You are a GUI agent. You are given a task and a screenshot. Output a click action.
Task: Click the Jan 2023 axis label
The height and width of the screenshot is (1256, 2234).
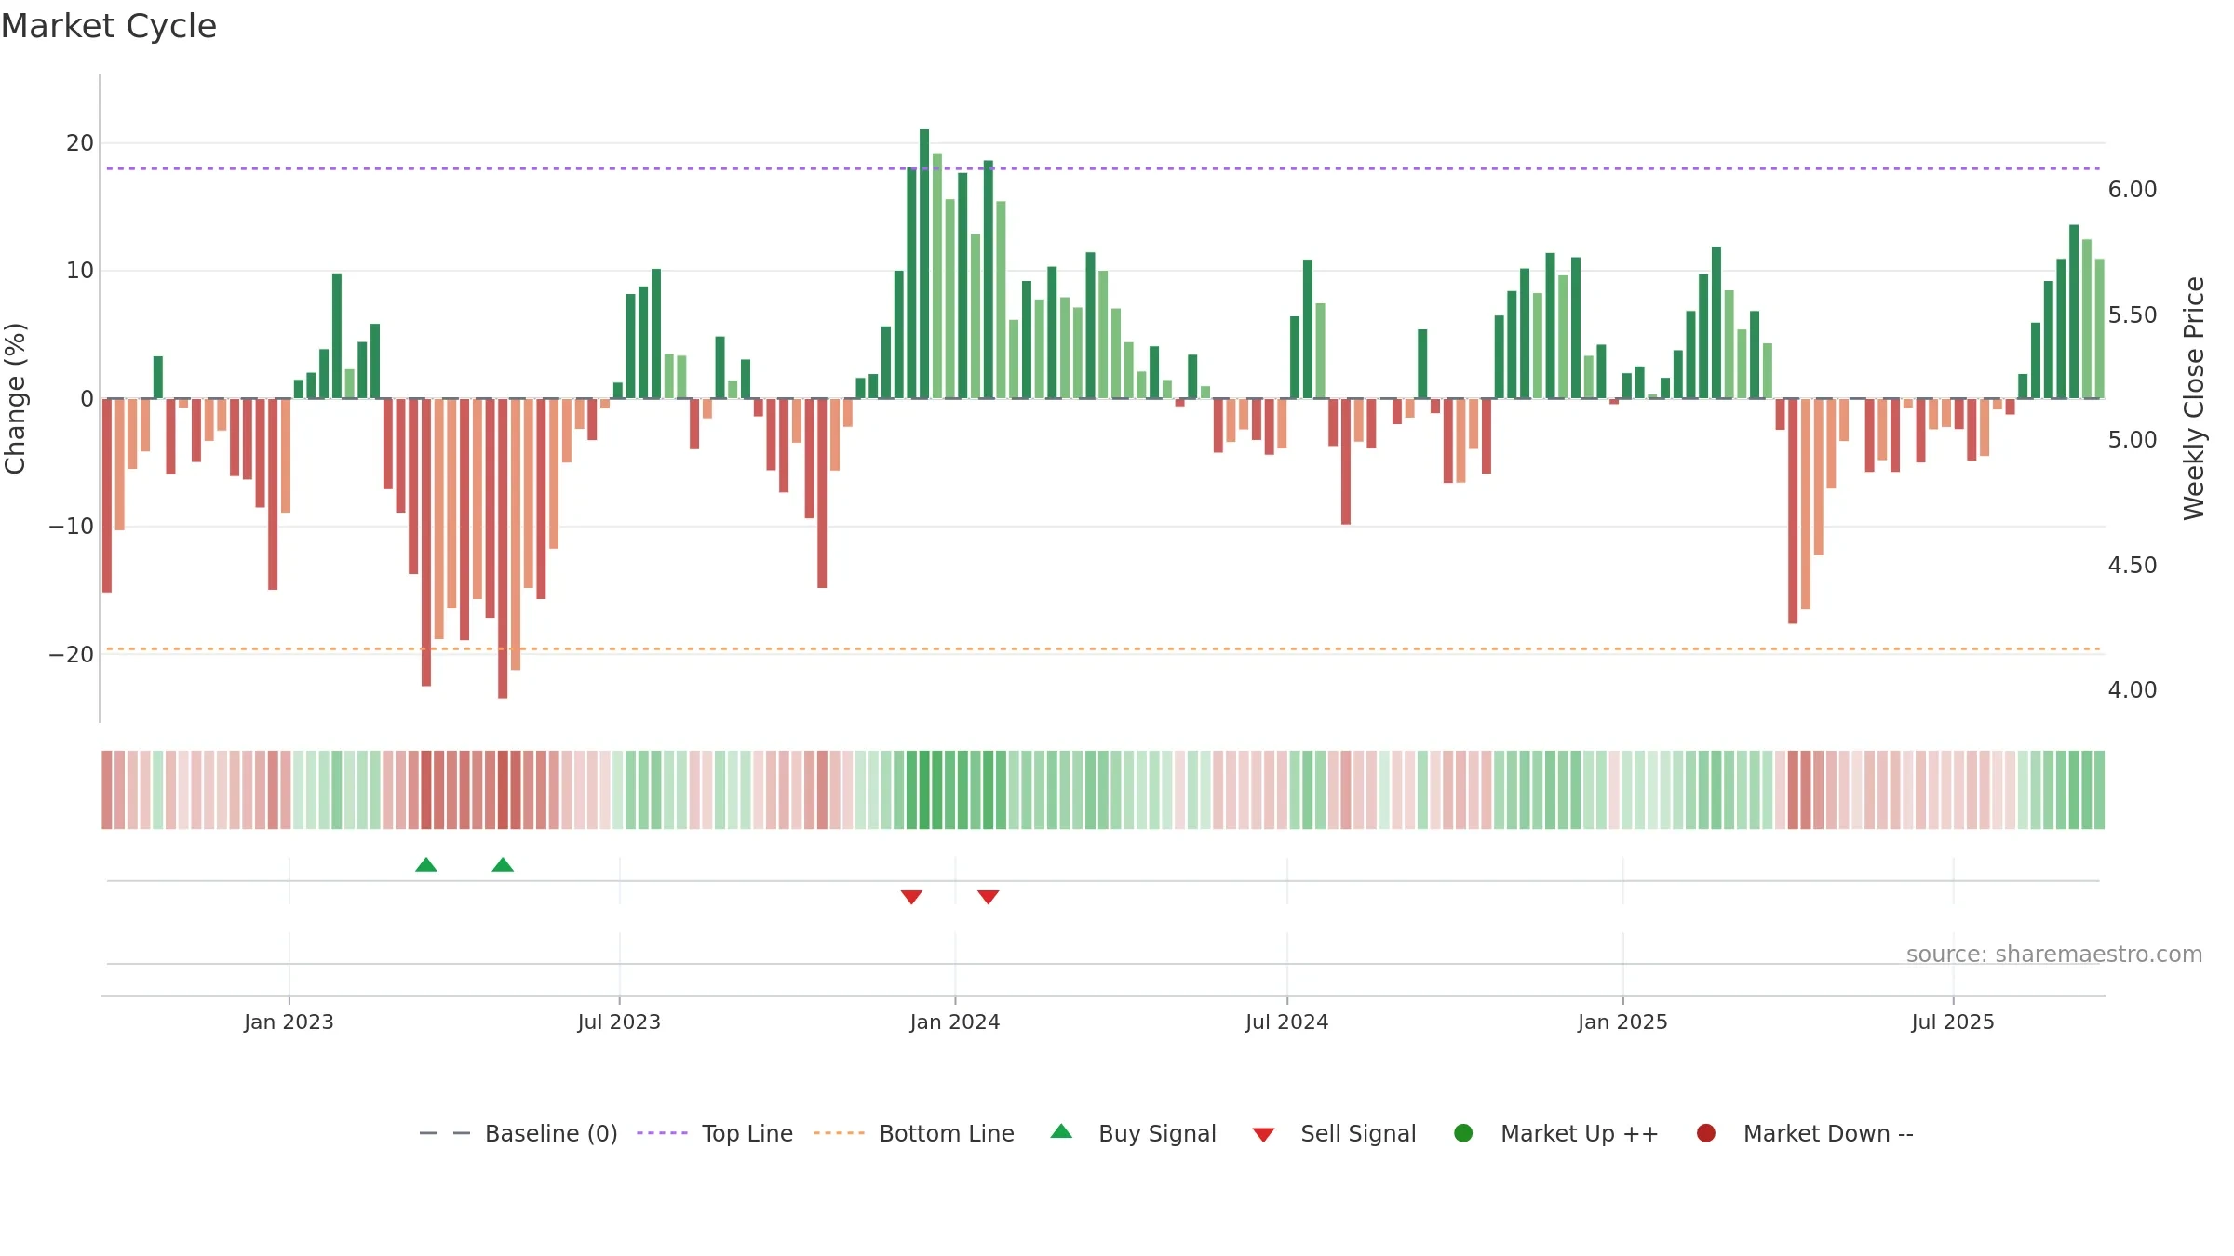point(289,1022)
